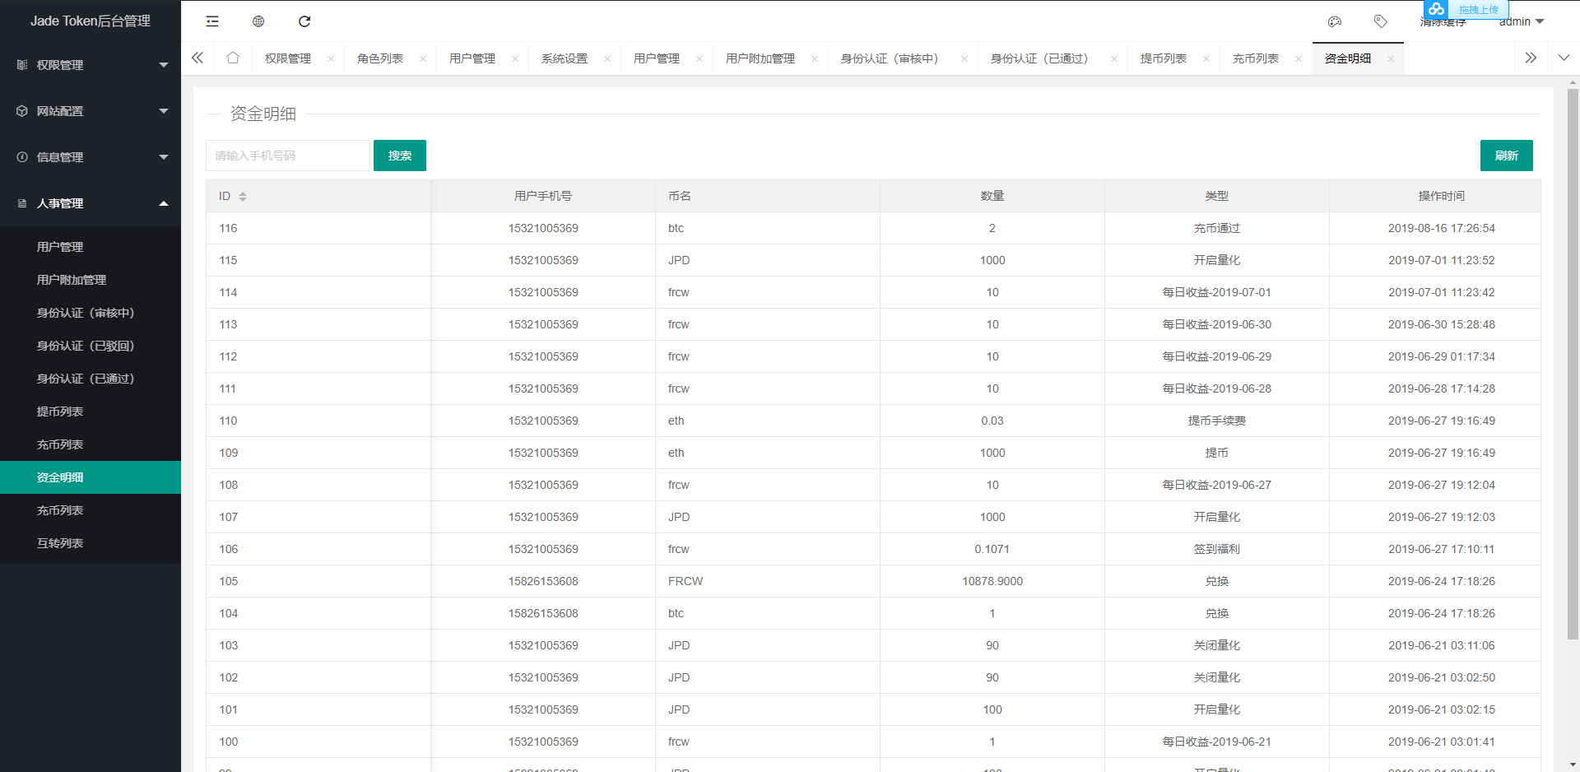1580x772 pixels.
Task: Open tab operations dropdown arrow
Action: (1564, 58)
